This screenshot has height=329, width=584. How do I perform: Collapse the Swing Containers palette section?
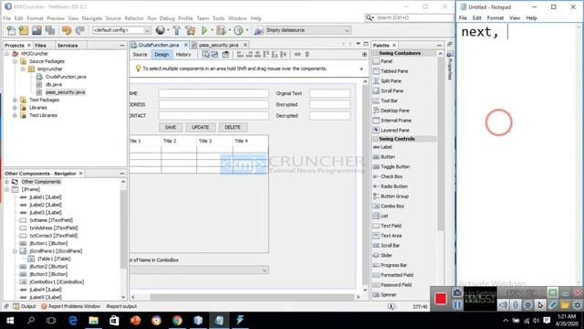point(375,53)
